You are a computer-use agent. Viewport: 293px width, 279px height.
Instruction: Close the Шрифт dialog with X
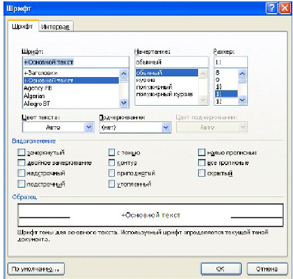point(285,9)
